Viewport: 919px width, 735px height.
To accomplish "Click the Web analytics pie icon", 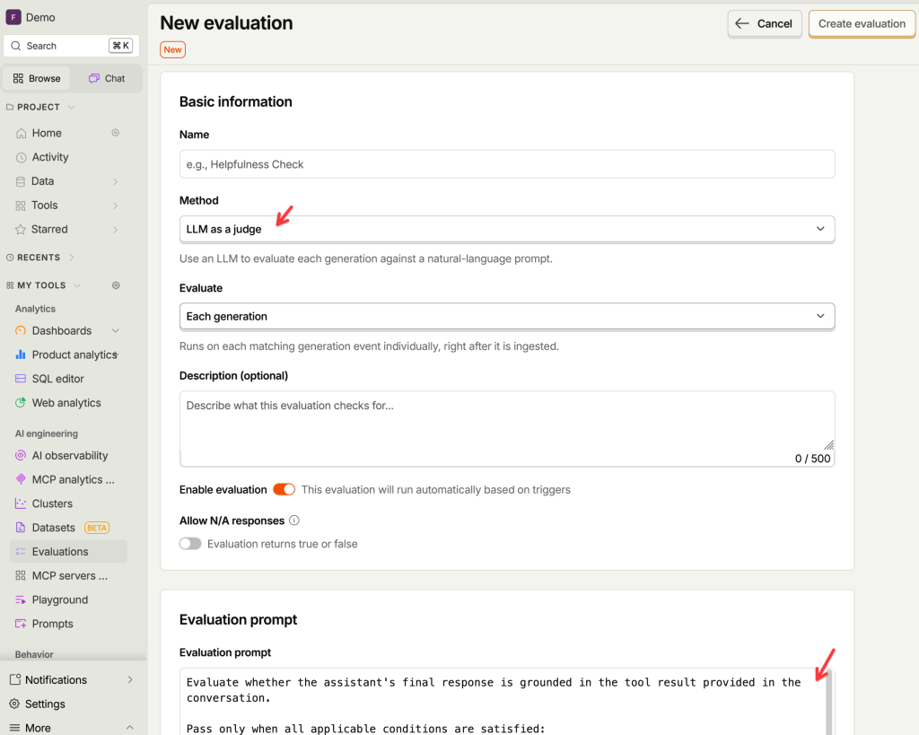I will click(x=21, y=403).
